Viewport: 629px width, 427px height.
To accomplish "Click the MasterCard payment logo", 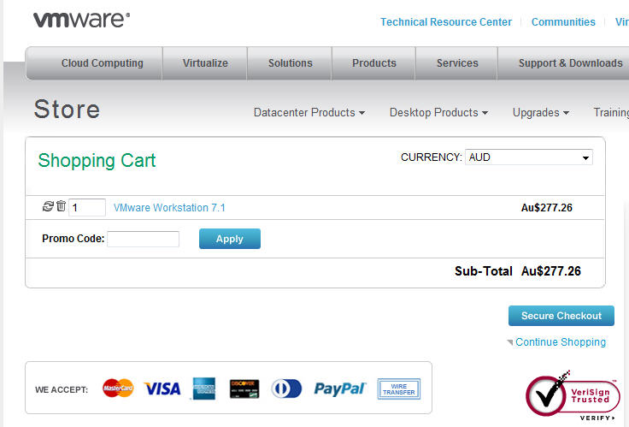I will point(118,388).
